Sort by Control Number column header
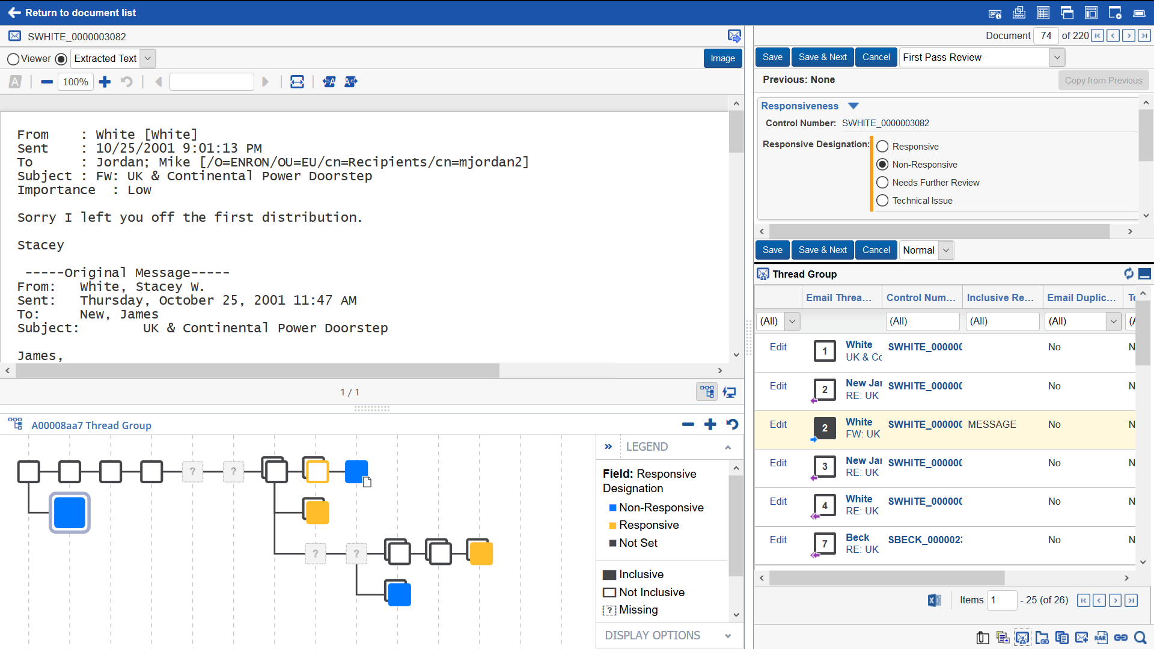1154x649 pixels. coord(921,297)
